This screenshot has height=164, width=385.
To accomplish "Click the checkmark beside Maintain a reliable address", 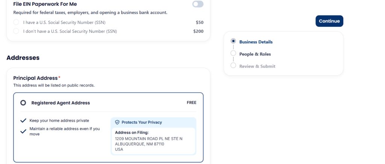I will point(23,131).
